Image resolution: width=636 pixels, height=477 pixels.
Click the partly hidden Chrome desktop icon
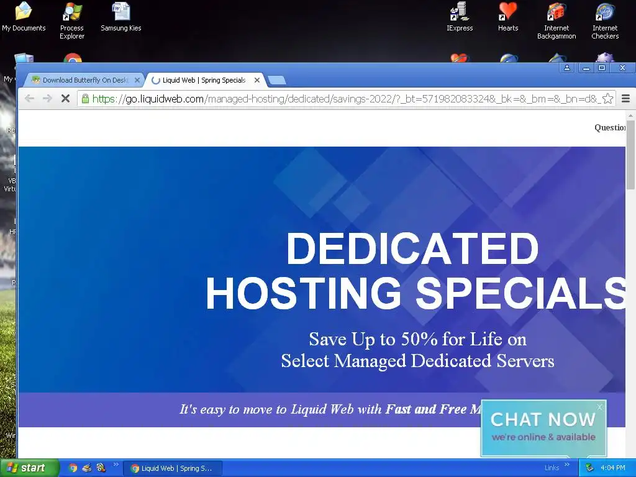73,58
